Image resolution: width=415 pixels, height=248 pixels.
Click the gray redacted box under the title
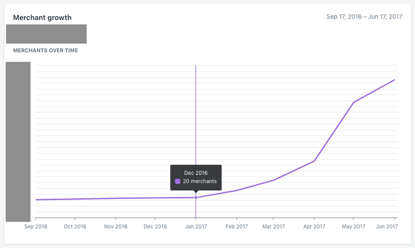[x=46, y=34]
